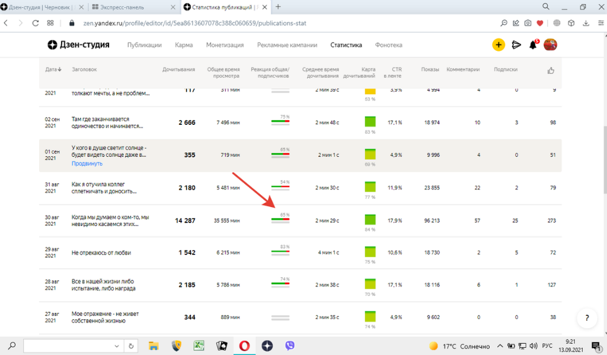Open article 'Там где заканчивается одиночество'
This screenshot has width=607, height=355.
107,122
